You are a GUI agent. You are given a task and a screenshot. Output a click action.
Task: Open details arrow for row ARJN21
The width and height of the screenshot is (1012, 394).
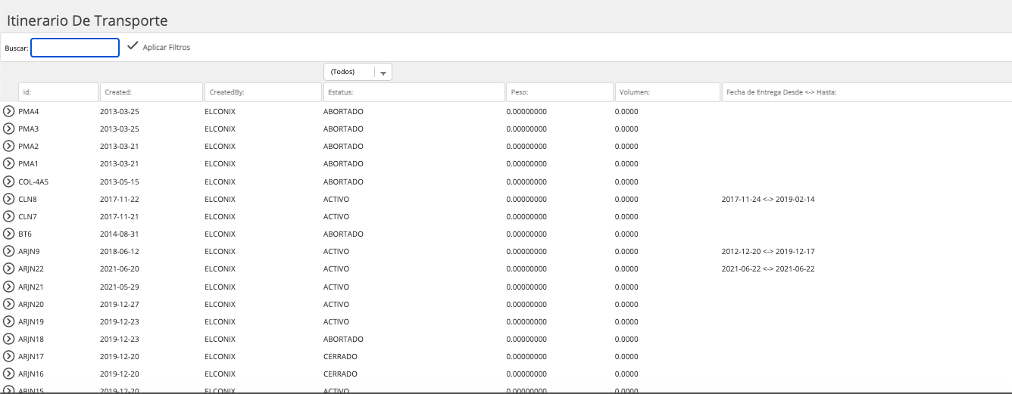click(x=9, y=287)
